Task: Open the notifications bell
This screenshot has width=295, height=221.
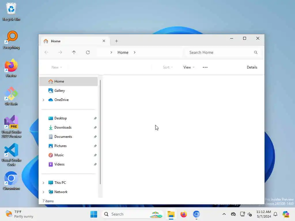Action: tap(275, 214)
